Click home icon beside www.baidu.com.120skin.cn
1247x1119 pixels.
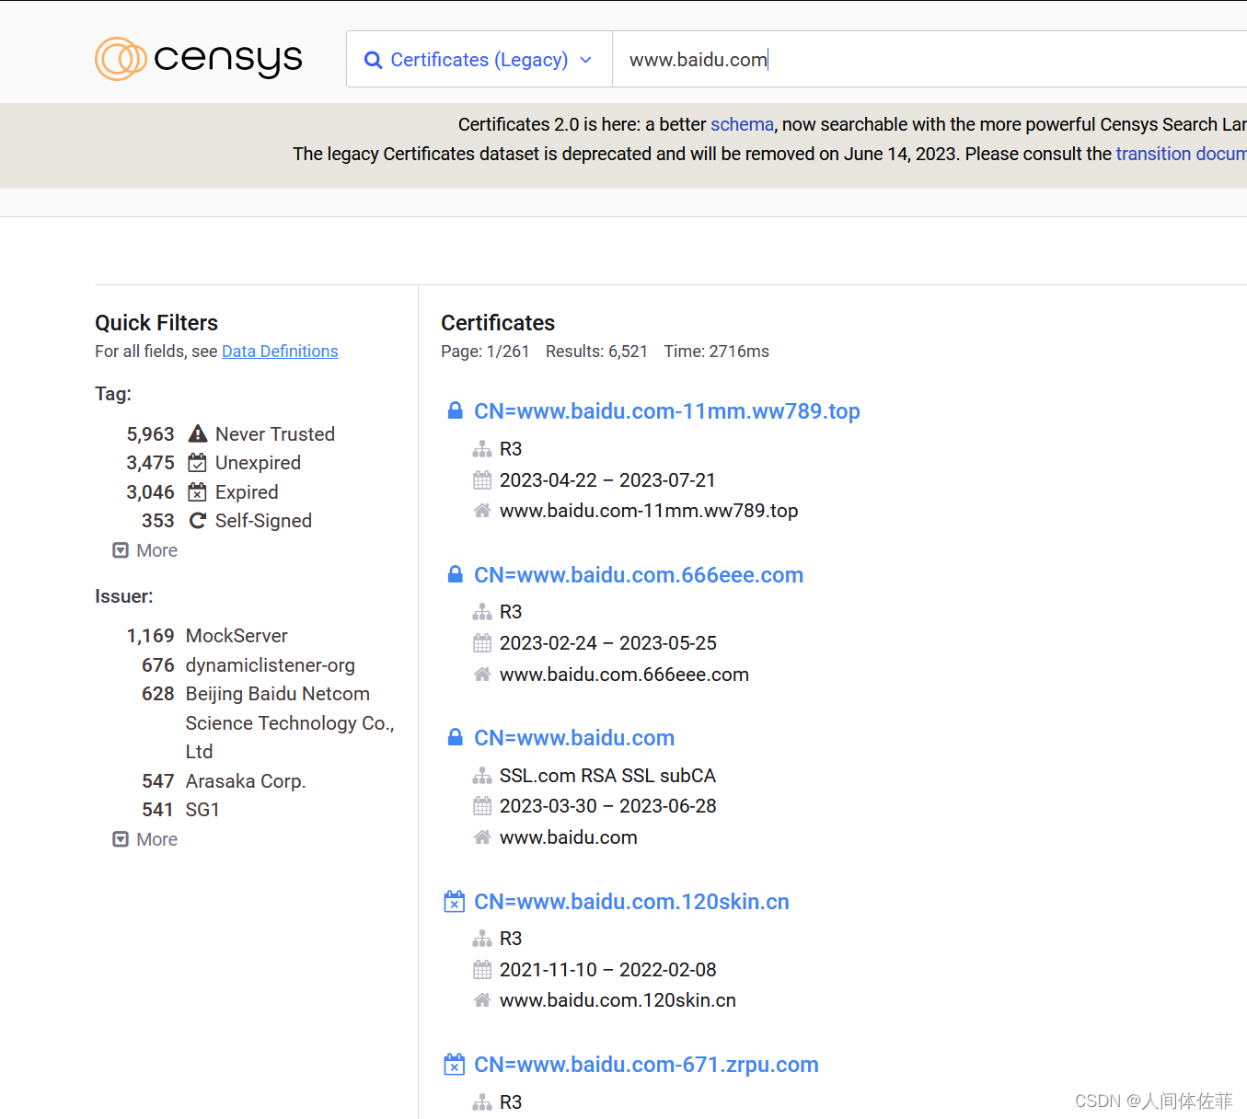pyautogui.click(x=482, y=999)
